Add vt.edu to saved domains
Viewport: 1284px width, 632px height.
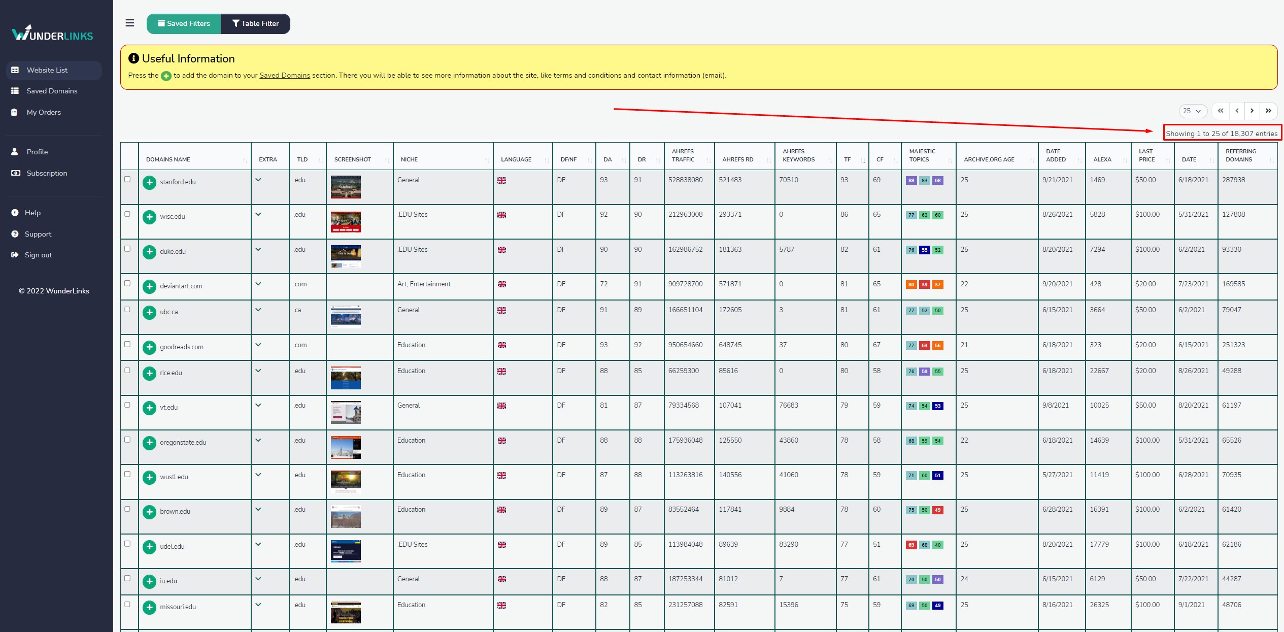[149, 408]
